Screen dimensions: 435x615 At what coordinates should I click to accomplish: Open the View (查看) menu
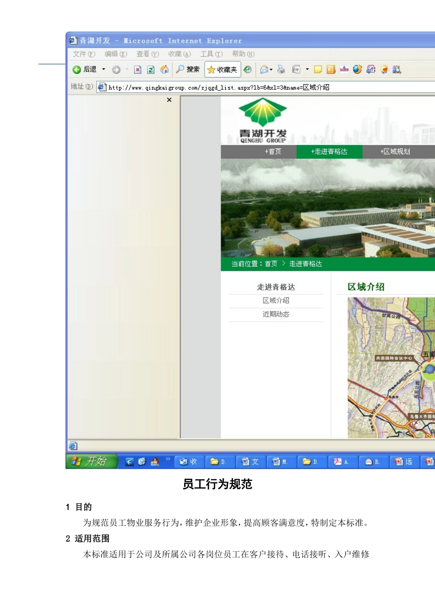click(x=147, y=54)
